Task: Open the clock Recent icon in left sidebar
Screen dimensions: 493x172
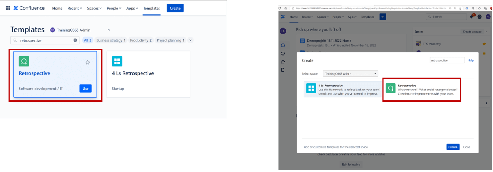Action: [283, 53]
